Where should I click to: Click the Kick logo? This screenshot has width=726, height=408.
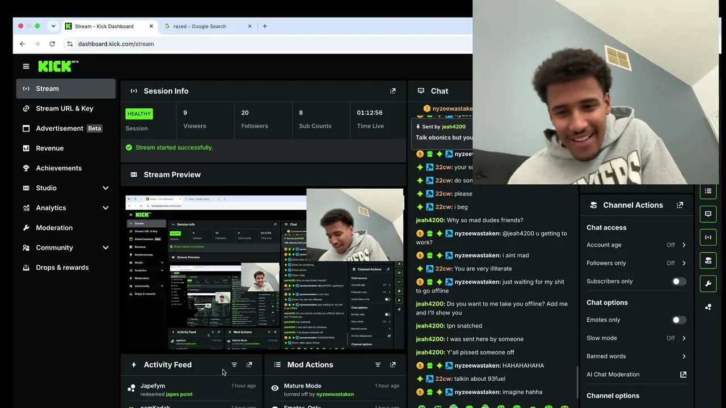[x=58, y=66]
